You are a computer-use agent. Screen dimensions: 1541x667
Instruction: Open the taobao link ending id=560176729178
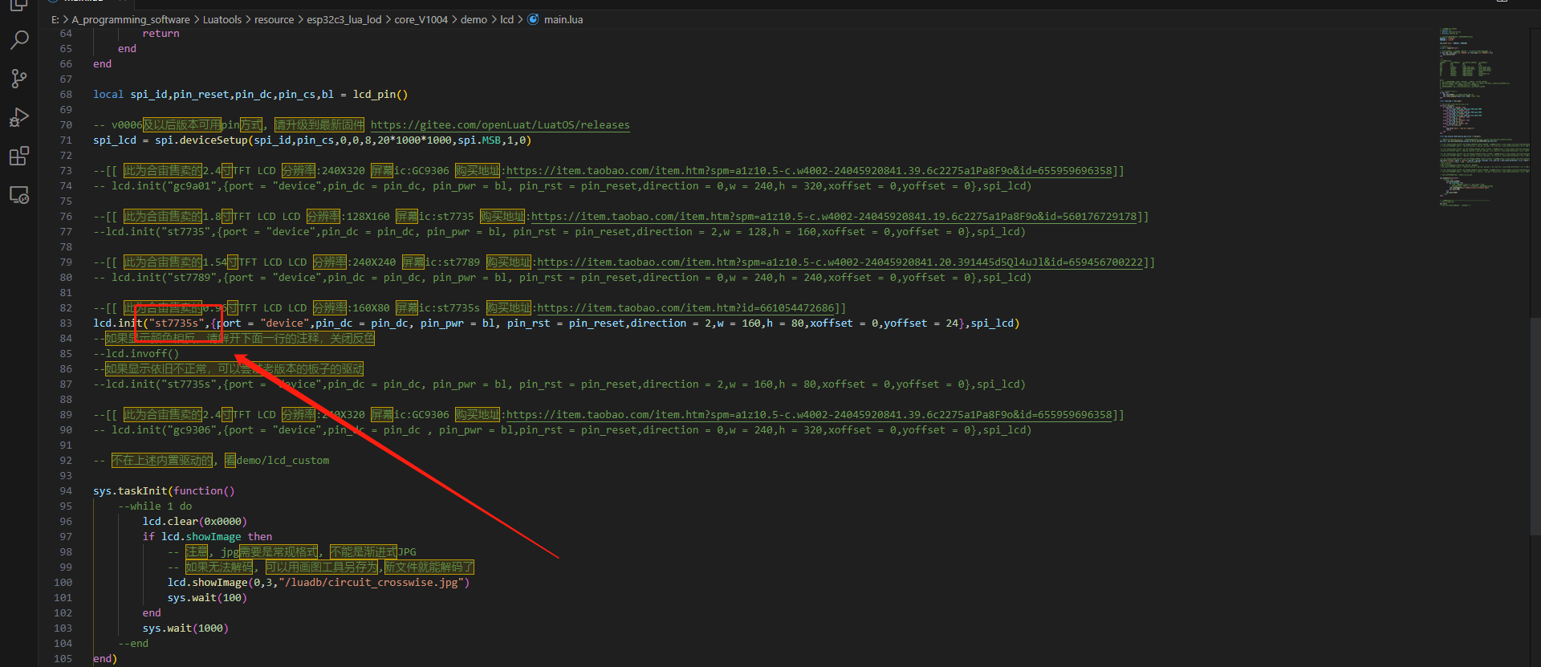tap(833, 217)
